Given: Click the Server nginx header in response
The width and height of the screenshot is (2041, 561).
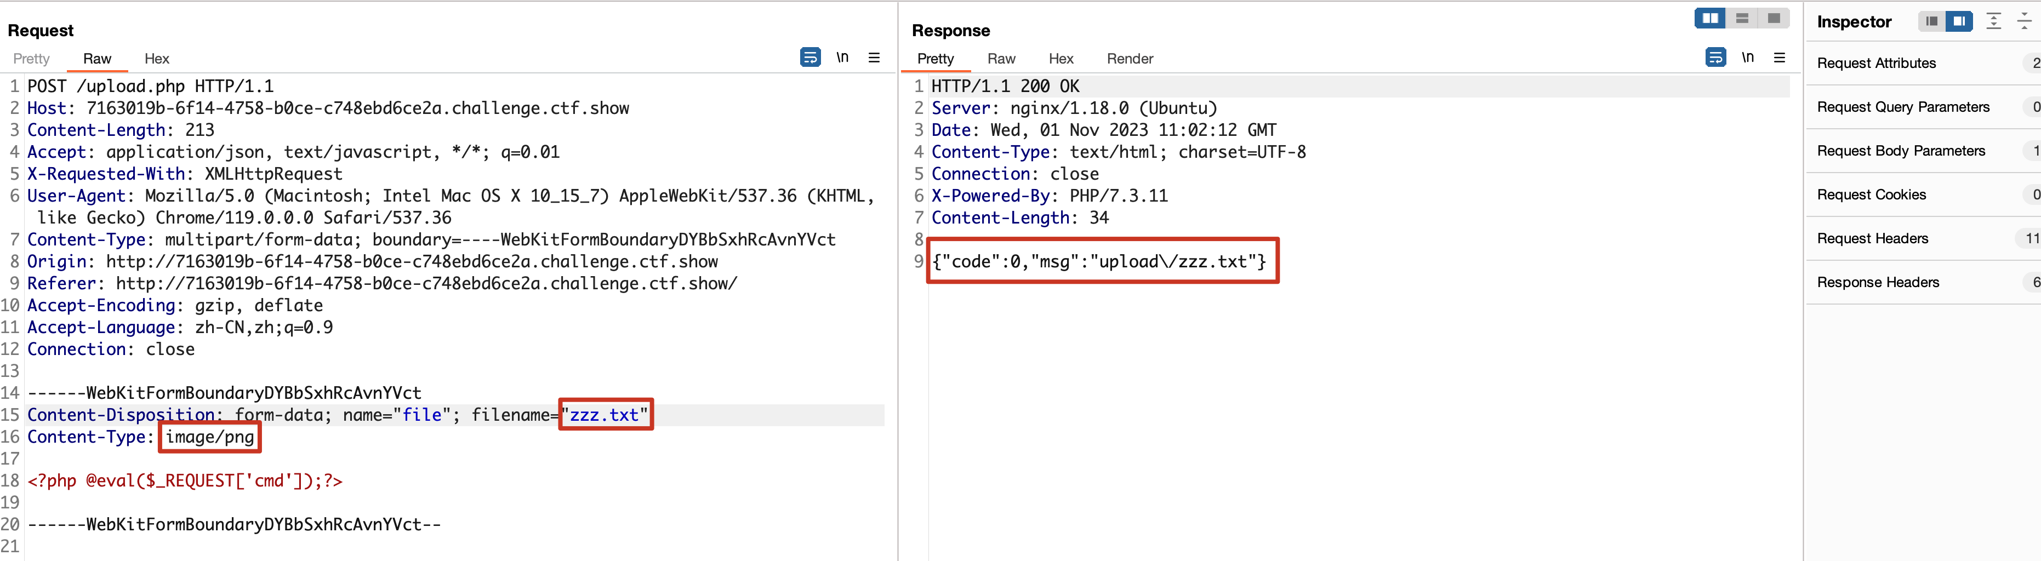Looking at the screenshot, I should (x=1074, y=108).
